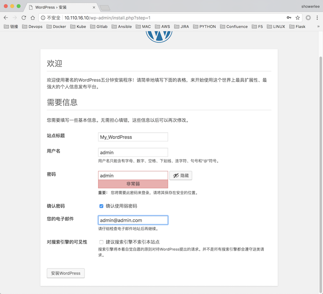Click the 安装WordPress button
Viewport: 323px width, 294px height.
(66, 273)
